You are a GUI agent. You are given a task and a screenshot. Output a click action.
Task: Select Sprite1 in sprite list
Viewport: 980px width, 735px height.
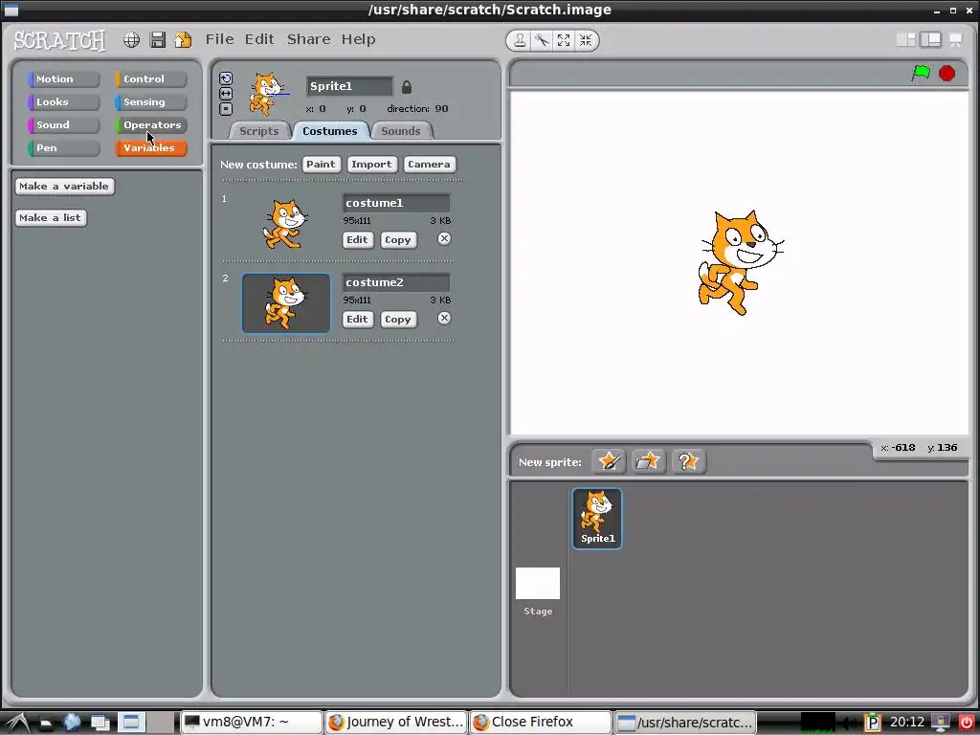597,519
